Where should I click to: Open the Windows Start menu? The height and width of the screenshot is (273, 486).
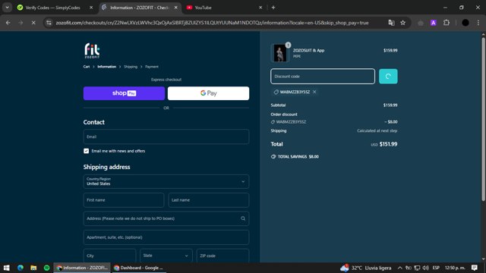7,268
